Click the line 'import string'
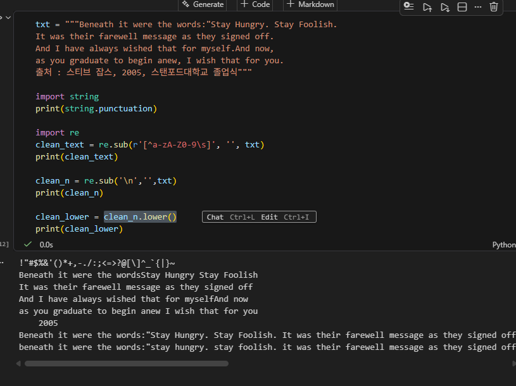Viewport: 516px width, 386px height. 67,97
